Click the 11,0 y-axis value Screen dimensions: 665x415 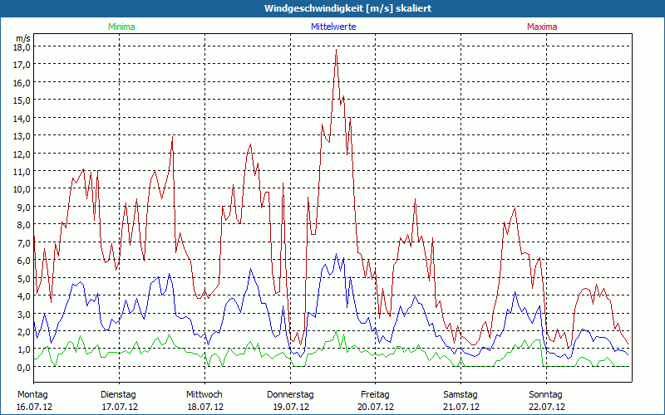(23, 172)
